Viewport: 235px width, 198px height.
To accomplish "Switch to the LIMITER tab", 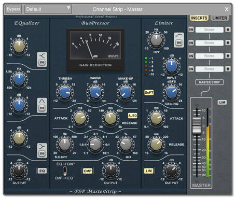I will 219,18.
